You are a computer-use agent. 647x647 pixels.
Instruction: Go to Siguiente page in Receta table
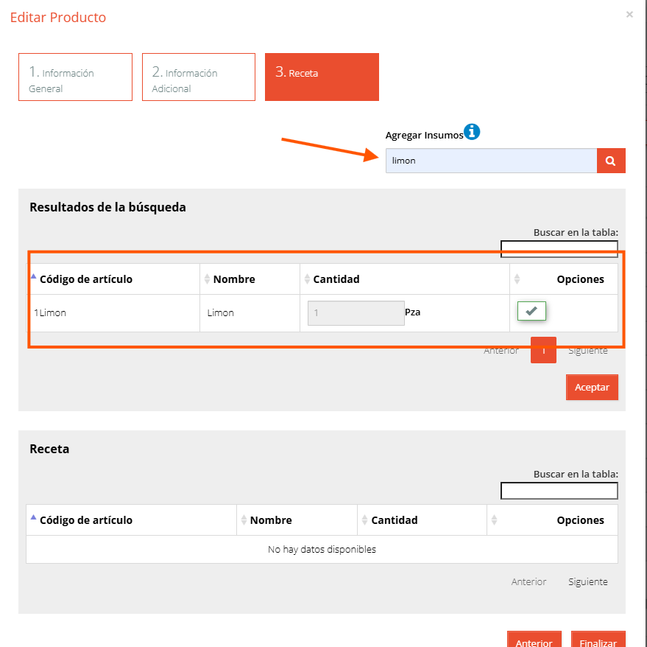tap(587, 581)
